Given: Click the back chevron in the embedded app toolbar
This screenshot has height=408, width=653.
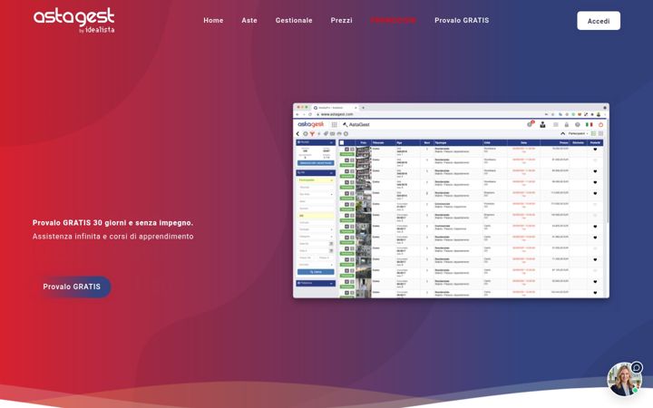Looking at the screenshot, I should [x=297, y=133].
